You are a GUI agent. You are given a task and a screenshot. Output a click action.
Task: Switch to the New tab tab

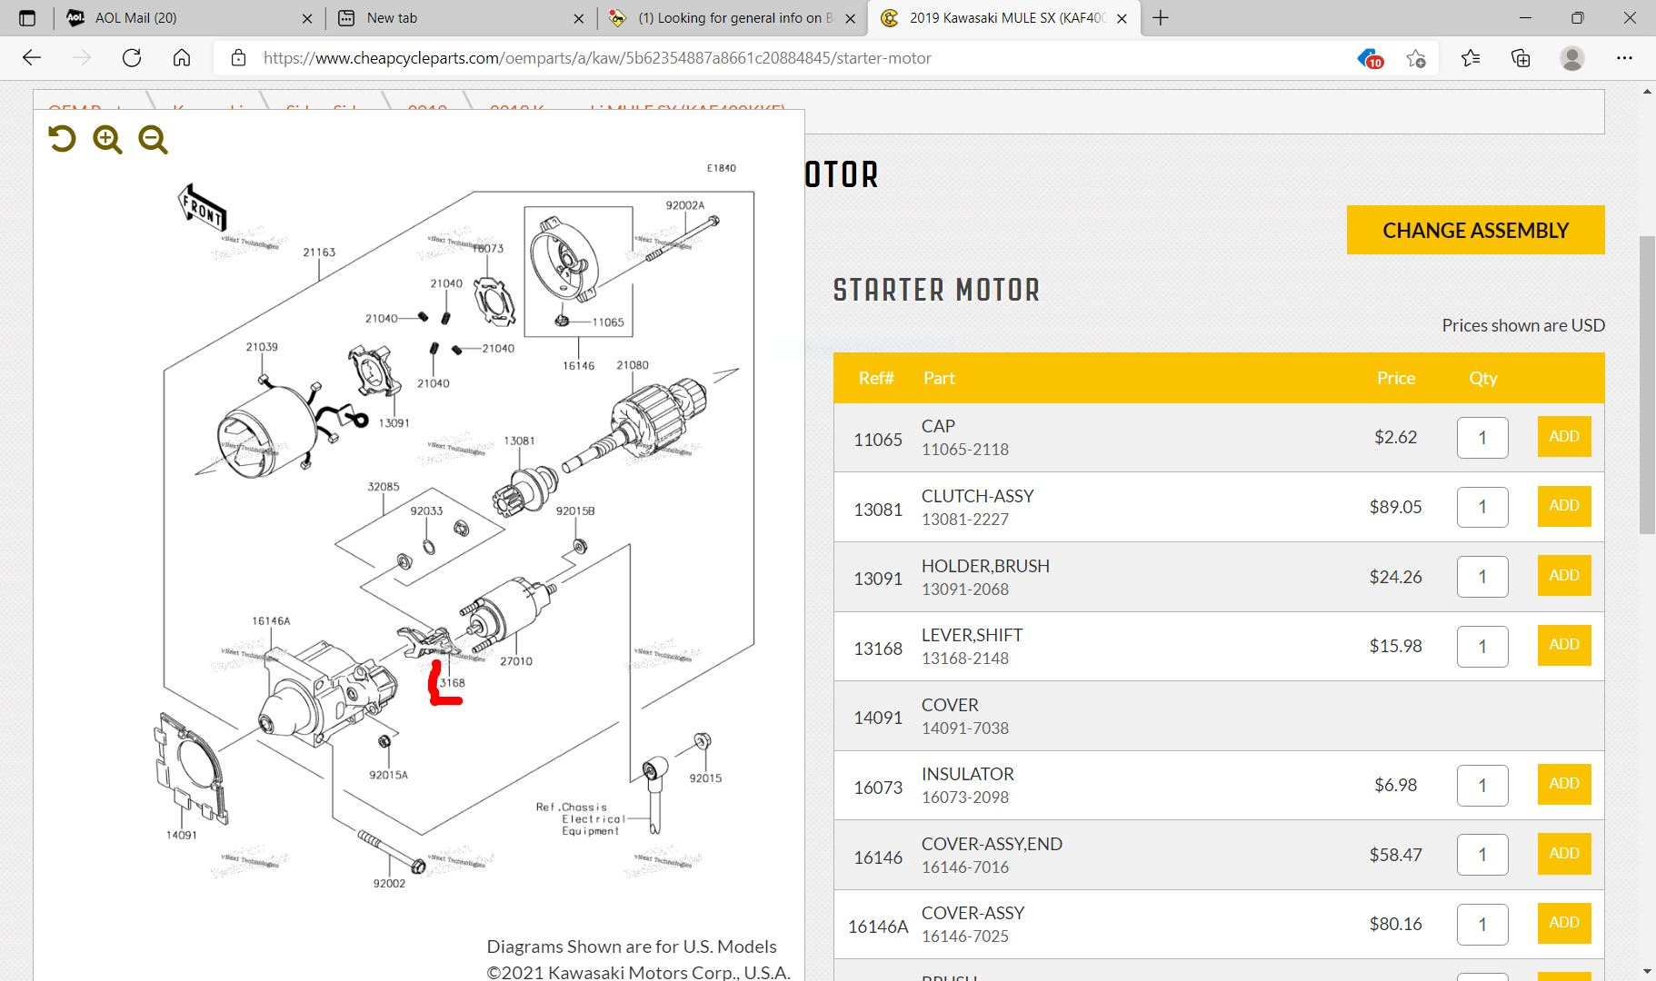[461, 18]
